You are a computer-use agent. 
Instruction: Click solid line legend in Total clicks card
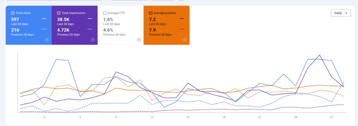44,18
